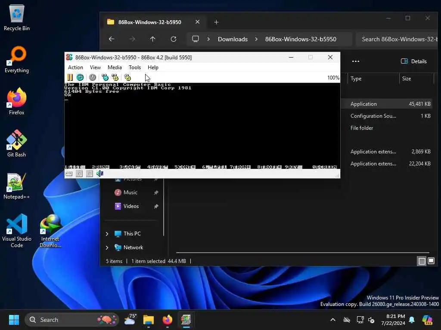
Task: Click the sound speaker icon in status bar
Action: click(x=100, y=174)
